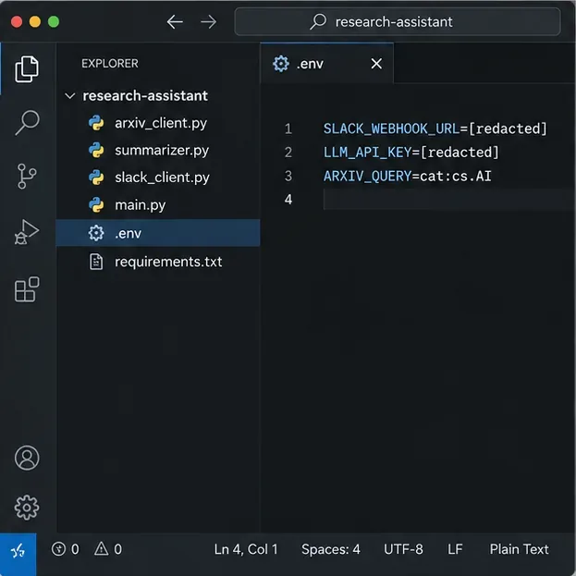Select the .env editor tab
Image resolution: width=576 pixels, height=576 pixels.
point(327,63)
